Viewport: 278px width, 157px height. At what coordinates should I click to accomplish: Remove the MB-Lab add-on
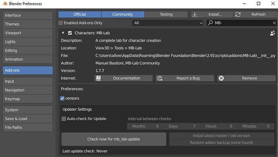coord(247,78)
